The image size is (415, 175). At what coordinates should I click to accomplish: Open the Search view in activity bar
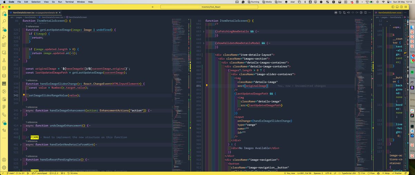click(4, 21)
